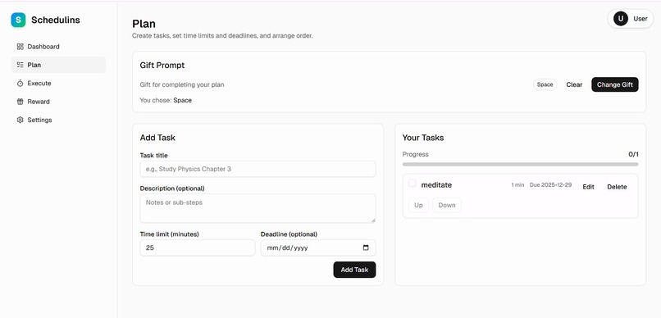Screen dimensions: 661x318
Task: Click the Due 2025-12-29 text
Action: coord(550,185)
